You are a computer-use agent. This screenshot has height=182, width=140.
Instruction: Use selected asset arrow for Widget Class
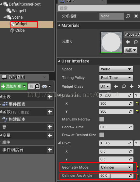(x=116, y=86)
